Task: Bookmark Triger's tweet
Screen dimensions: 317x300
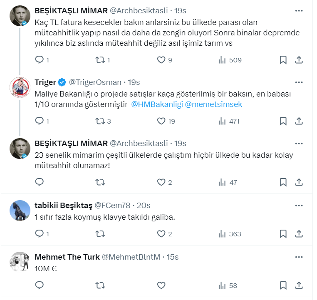Action: pyautogui.click(x=283, y=121)
